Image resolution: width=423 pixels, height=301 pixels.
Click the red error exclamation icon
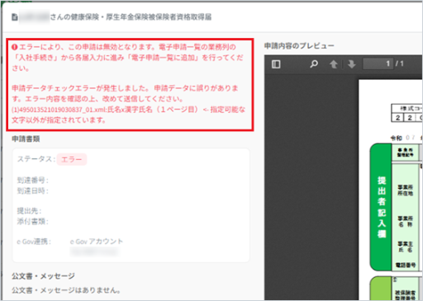15,47
